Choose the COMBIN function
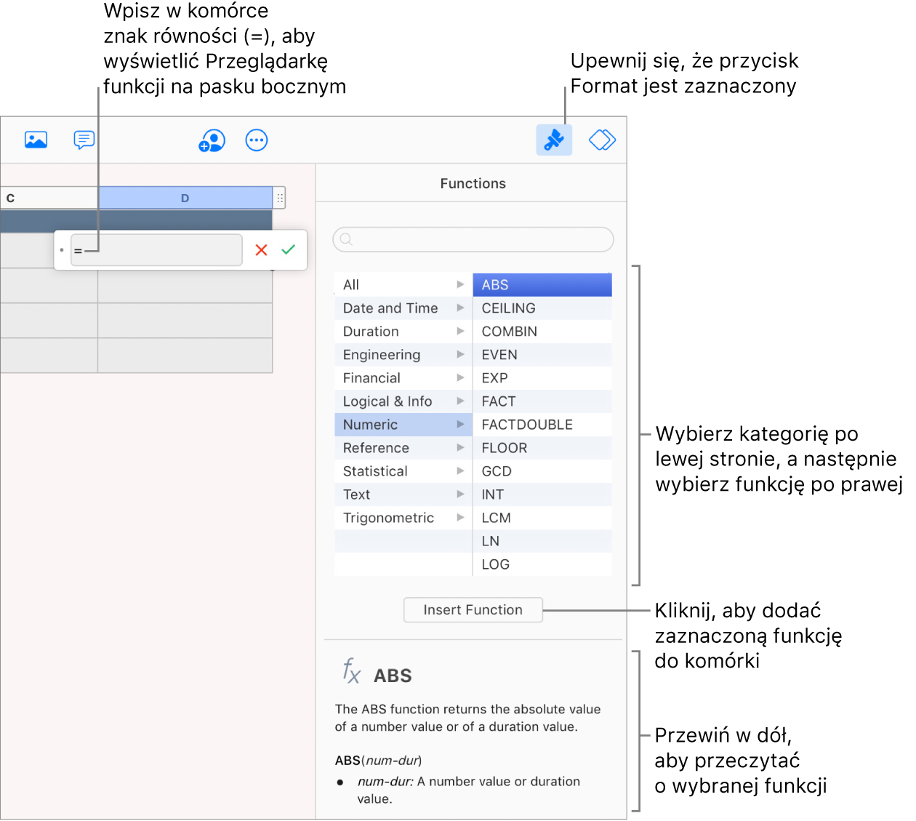 tap(542, 332)
